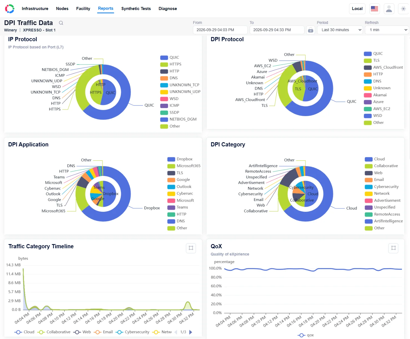Toggle HTTPS in IP Protocol legend
The width and height of the screenshot is (410, 339).
(171, 64)
